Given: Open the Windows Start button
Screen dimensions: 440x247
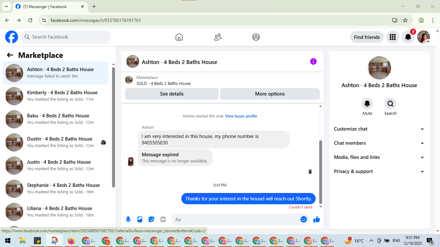Looking at the screenshot, I should (8, 241).
